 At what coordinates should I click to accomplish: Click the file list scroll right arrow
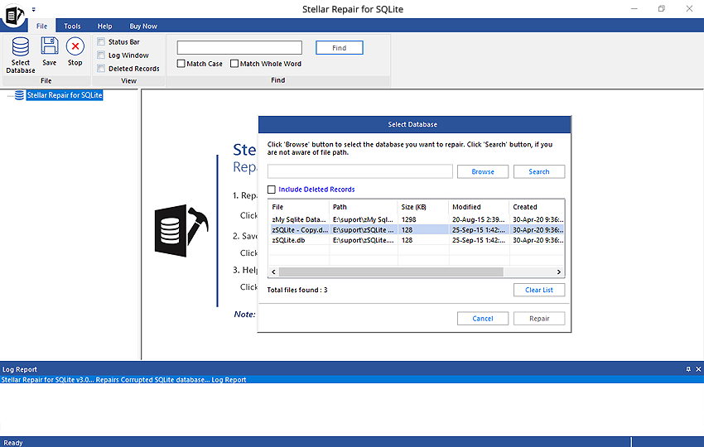coord(558,272)
